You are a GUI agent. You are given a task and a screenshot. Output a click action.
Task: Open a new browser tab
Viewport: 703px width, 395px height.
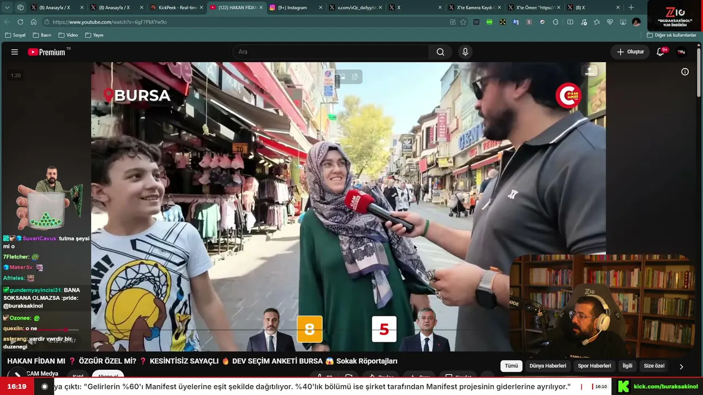(x=631, y=8)
